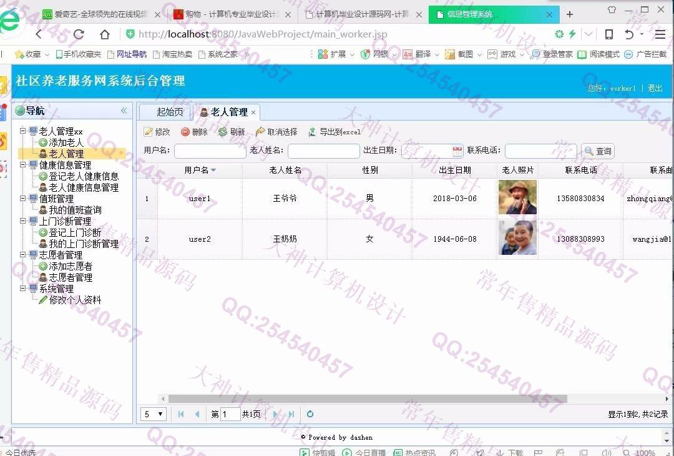Click the 用户名 search input field
Screen dimensions: 674x456
210,151
